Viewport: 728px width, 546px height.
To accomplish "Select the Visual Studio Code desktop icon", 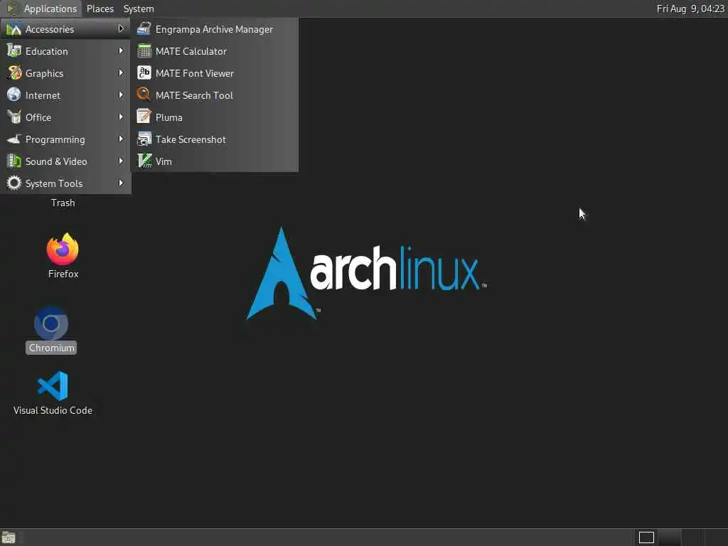I will pyautogui.click(x=53, y=385).
